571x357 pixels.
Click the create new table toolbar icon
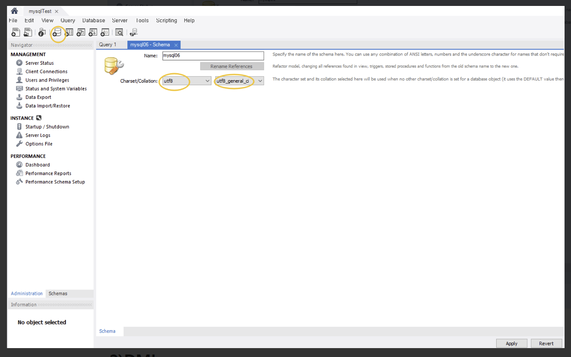pyautogui.click(x=69, y=32)
